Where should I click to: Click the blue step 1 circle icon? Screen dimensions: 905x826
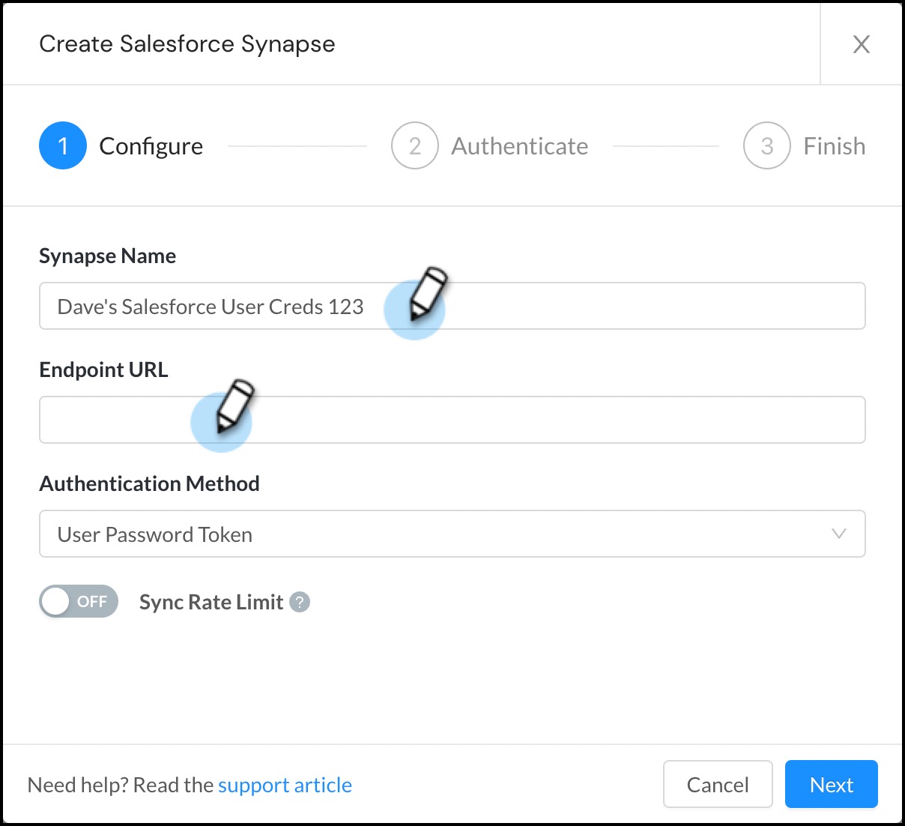point(63,145)
